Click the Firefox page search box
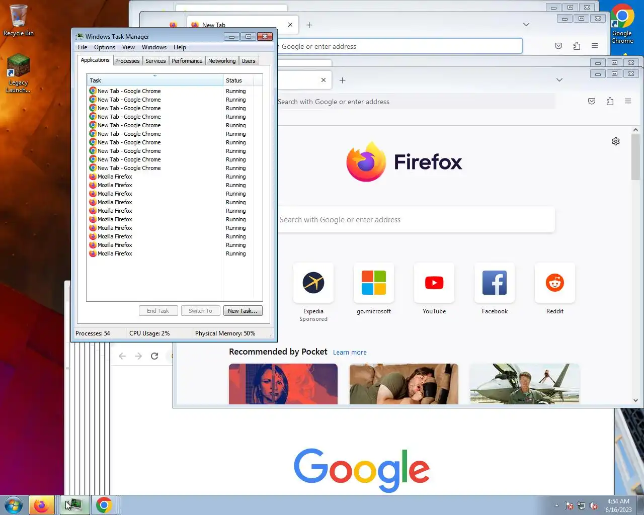Viewport: 644px width, 515px height. click(x=416, y=220)
